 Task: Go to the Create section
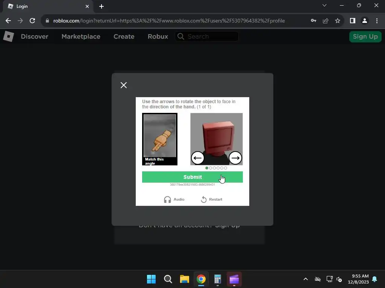point(124,36)
